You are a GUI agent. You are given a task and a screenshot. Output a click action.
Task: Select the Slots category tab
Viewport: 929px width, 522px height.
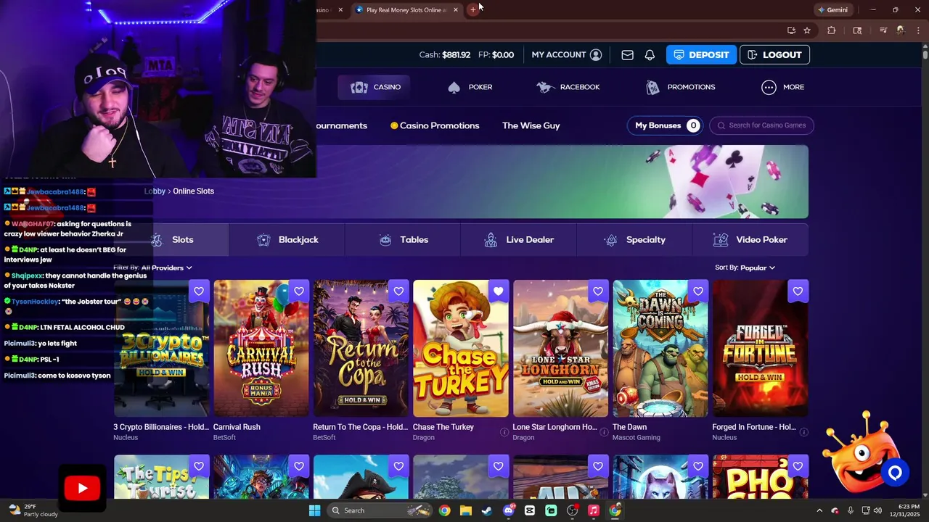[x=172, y=240]
